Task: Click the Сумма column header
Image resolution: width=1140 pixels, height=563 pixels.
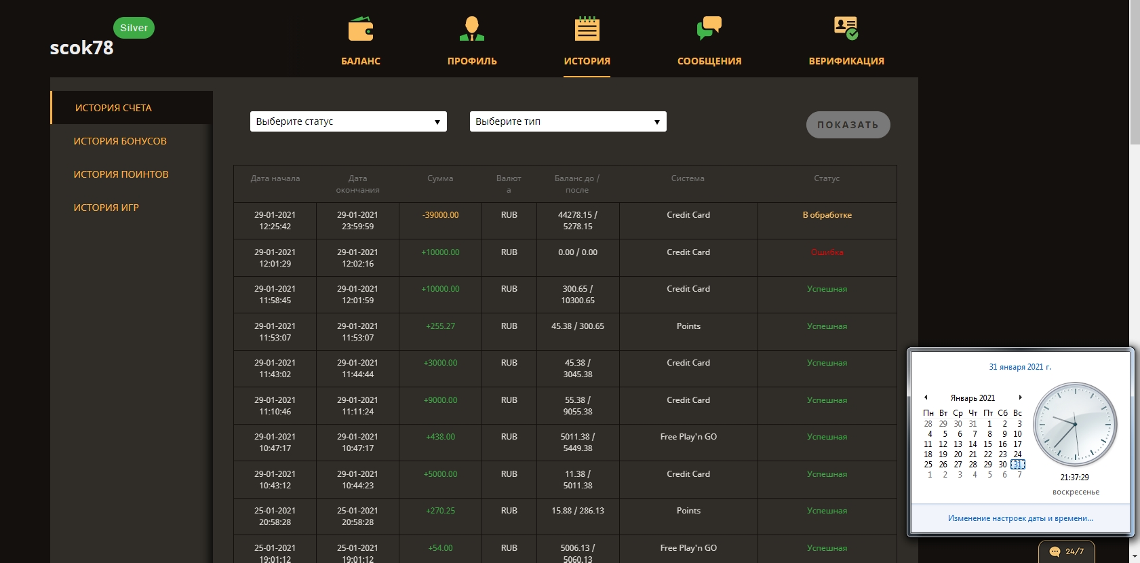Action: 440,178
